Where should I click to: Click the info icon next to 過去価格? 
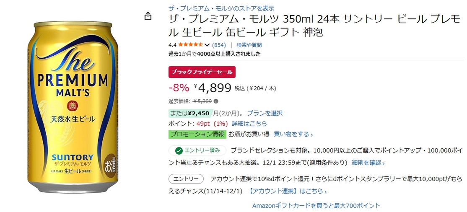point(216,101)
